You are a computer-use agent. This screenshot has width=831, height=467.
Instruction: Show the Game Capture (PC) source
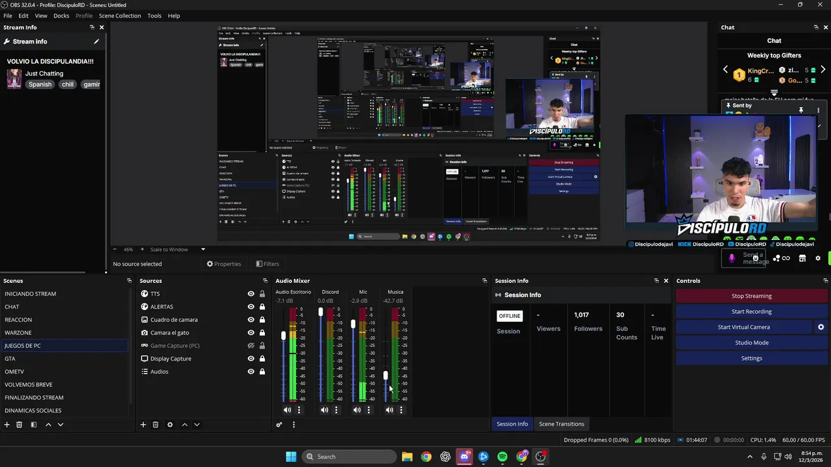click(251, 346)
